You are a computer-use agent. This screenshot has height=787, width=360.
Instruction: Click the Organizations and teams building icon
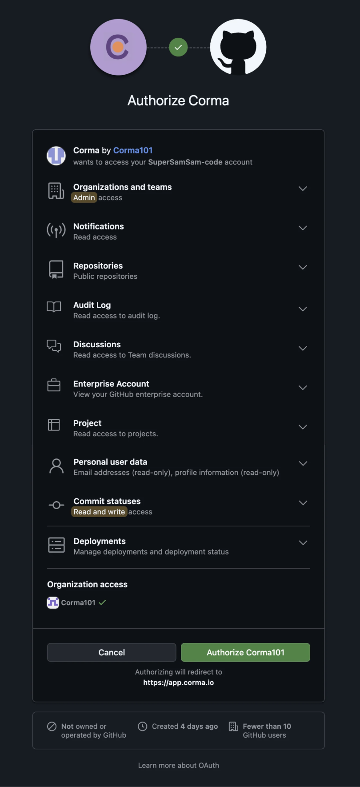[56, 191]
